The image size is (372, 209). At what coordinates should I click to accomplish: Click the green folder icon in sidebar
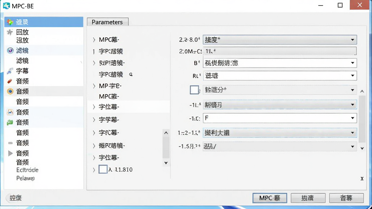(x=10, y=123)
